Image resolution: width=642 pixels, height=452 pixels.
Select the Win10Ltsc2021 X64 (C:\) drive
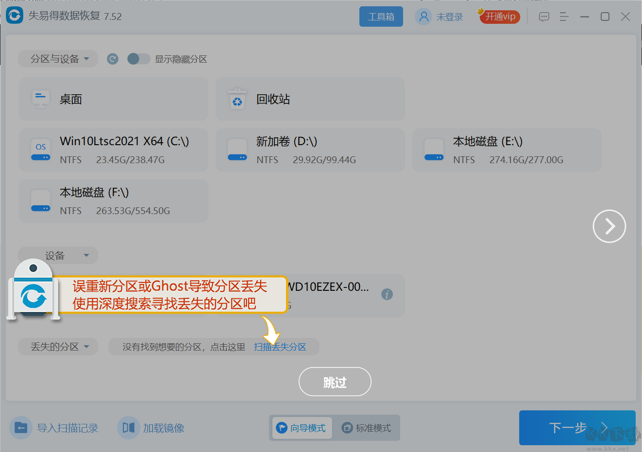(114, 150)
